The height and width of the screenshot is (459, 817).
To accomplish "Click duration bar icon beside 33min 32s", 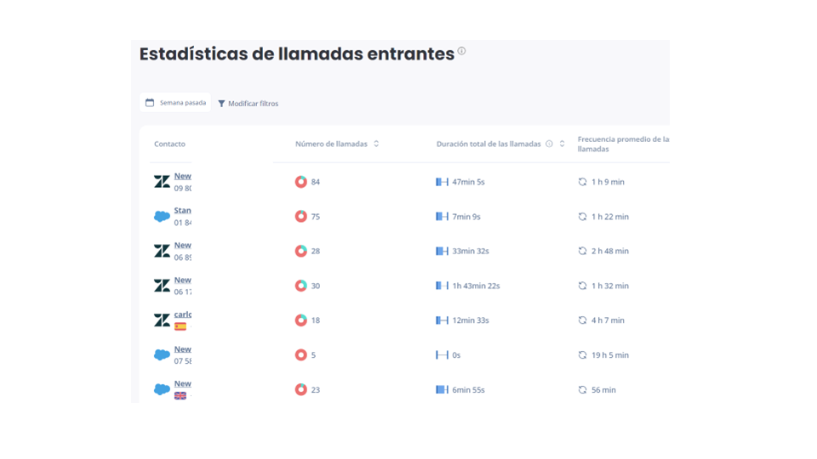I will (442, 251).
